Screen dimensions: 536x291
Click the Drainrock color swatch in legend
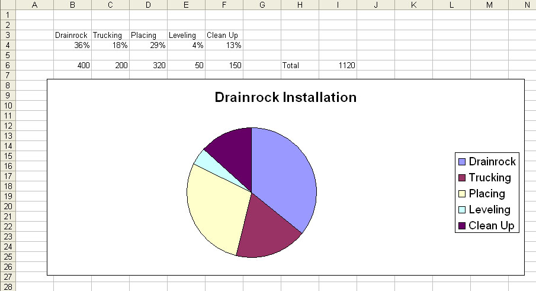pyautogui.click(x=462, y=162)
